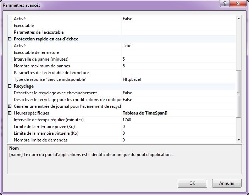Click the OK button
Screen dimensions: 249x195
coord(192,183)
